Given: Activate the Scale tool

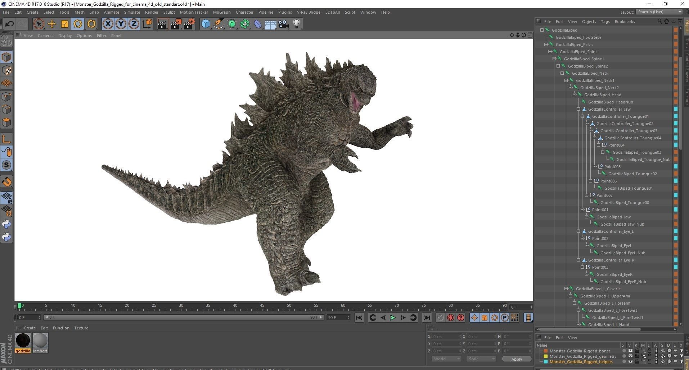Looking at the screenshot, I should coord(64,24).
